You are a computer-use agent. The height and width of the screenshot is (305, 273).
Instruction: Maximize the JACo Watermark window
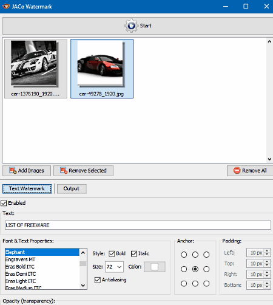pos(246,6)
